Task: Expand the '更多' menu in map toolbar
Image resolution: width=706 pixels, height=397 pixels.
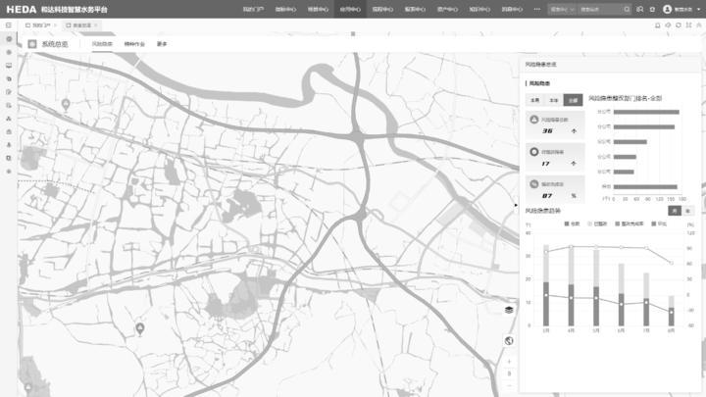Action: click(x=162, y=44)
